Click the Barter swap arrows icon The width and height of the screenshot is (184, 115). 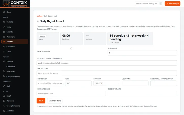pos(4,52)
